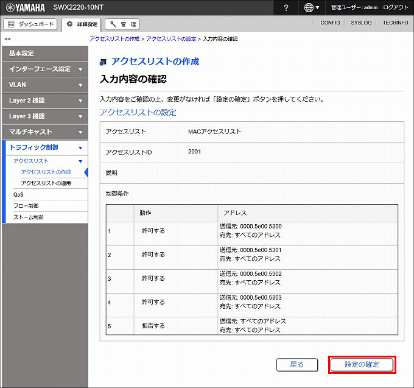The width and height of the screenshot is (414, 388).
Task: Click the gear icon on 詳細設定 tab
Action: pyautogui.click(x=69, y=24)
